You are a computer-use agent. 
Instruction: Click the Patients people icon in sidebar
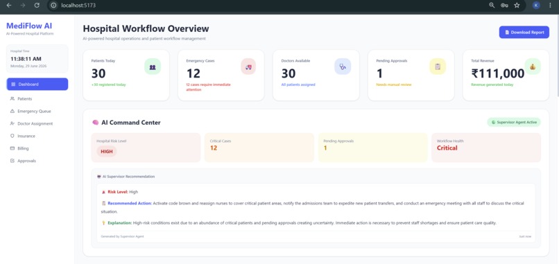click(x=12, y=98)
